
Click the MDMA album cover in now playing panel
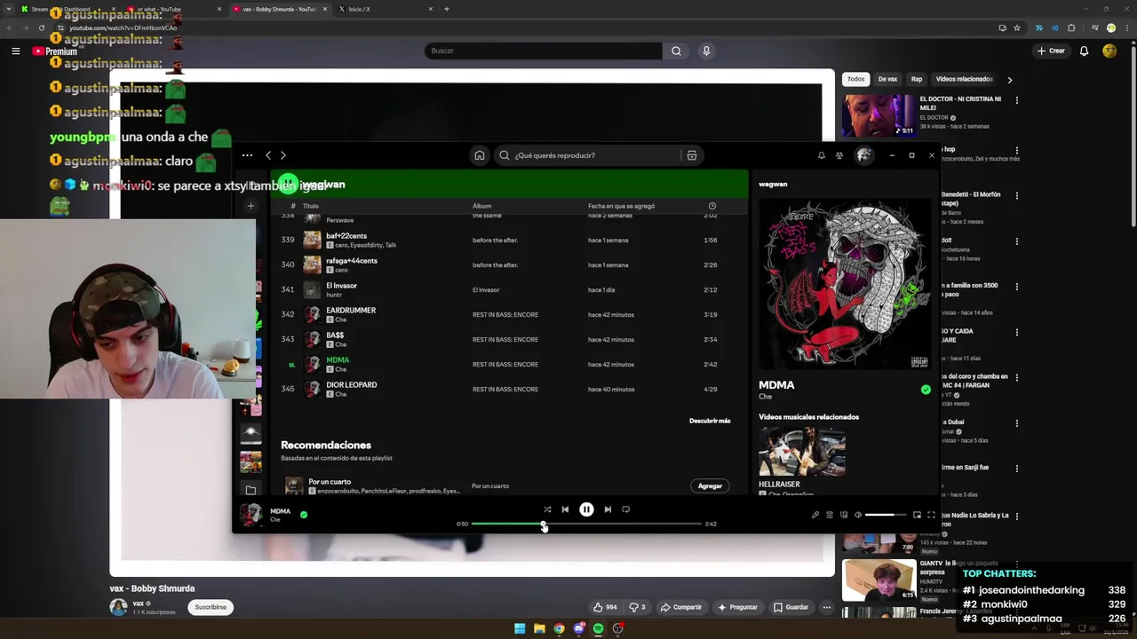[x=845, y=283]
